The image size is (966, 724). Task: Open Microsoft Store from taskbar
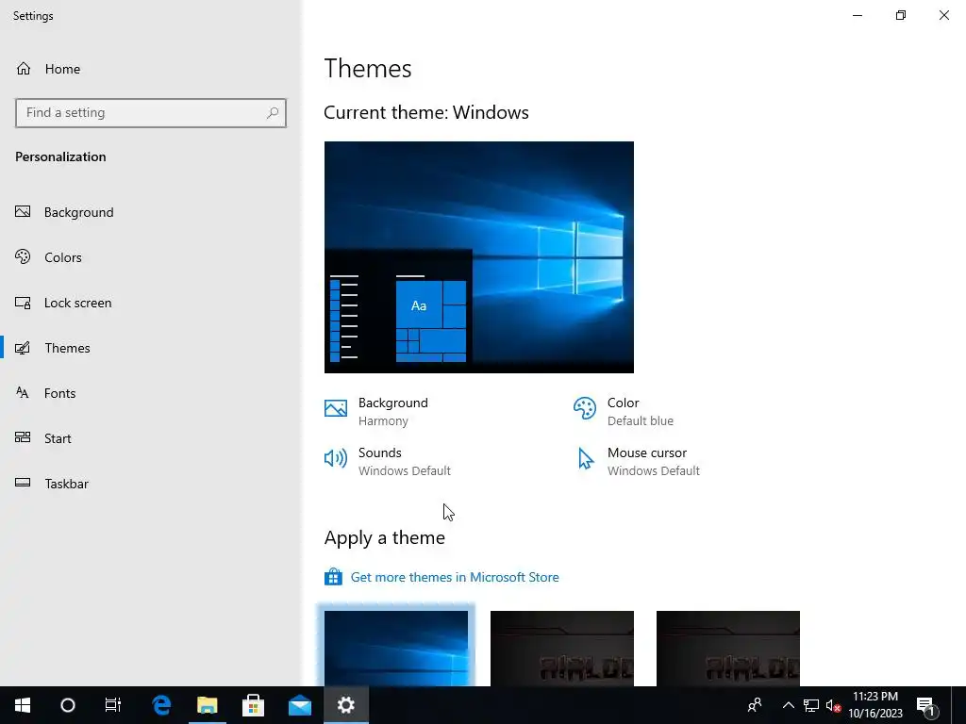tap(253, 705)
